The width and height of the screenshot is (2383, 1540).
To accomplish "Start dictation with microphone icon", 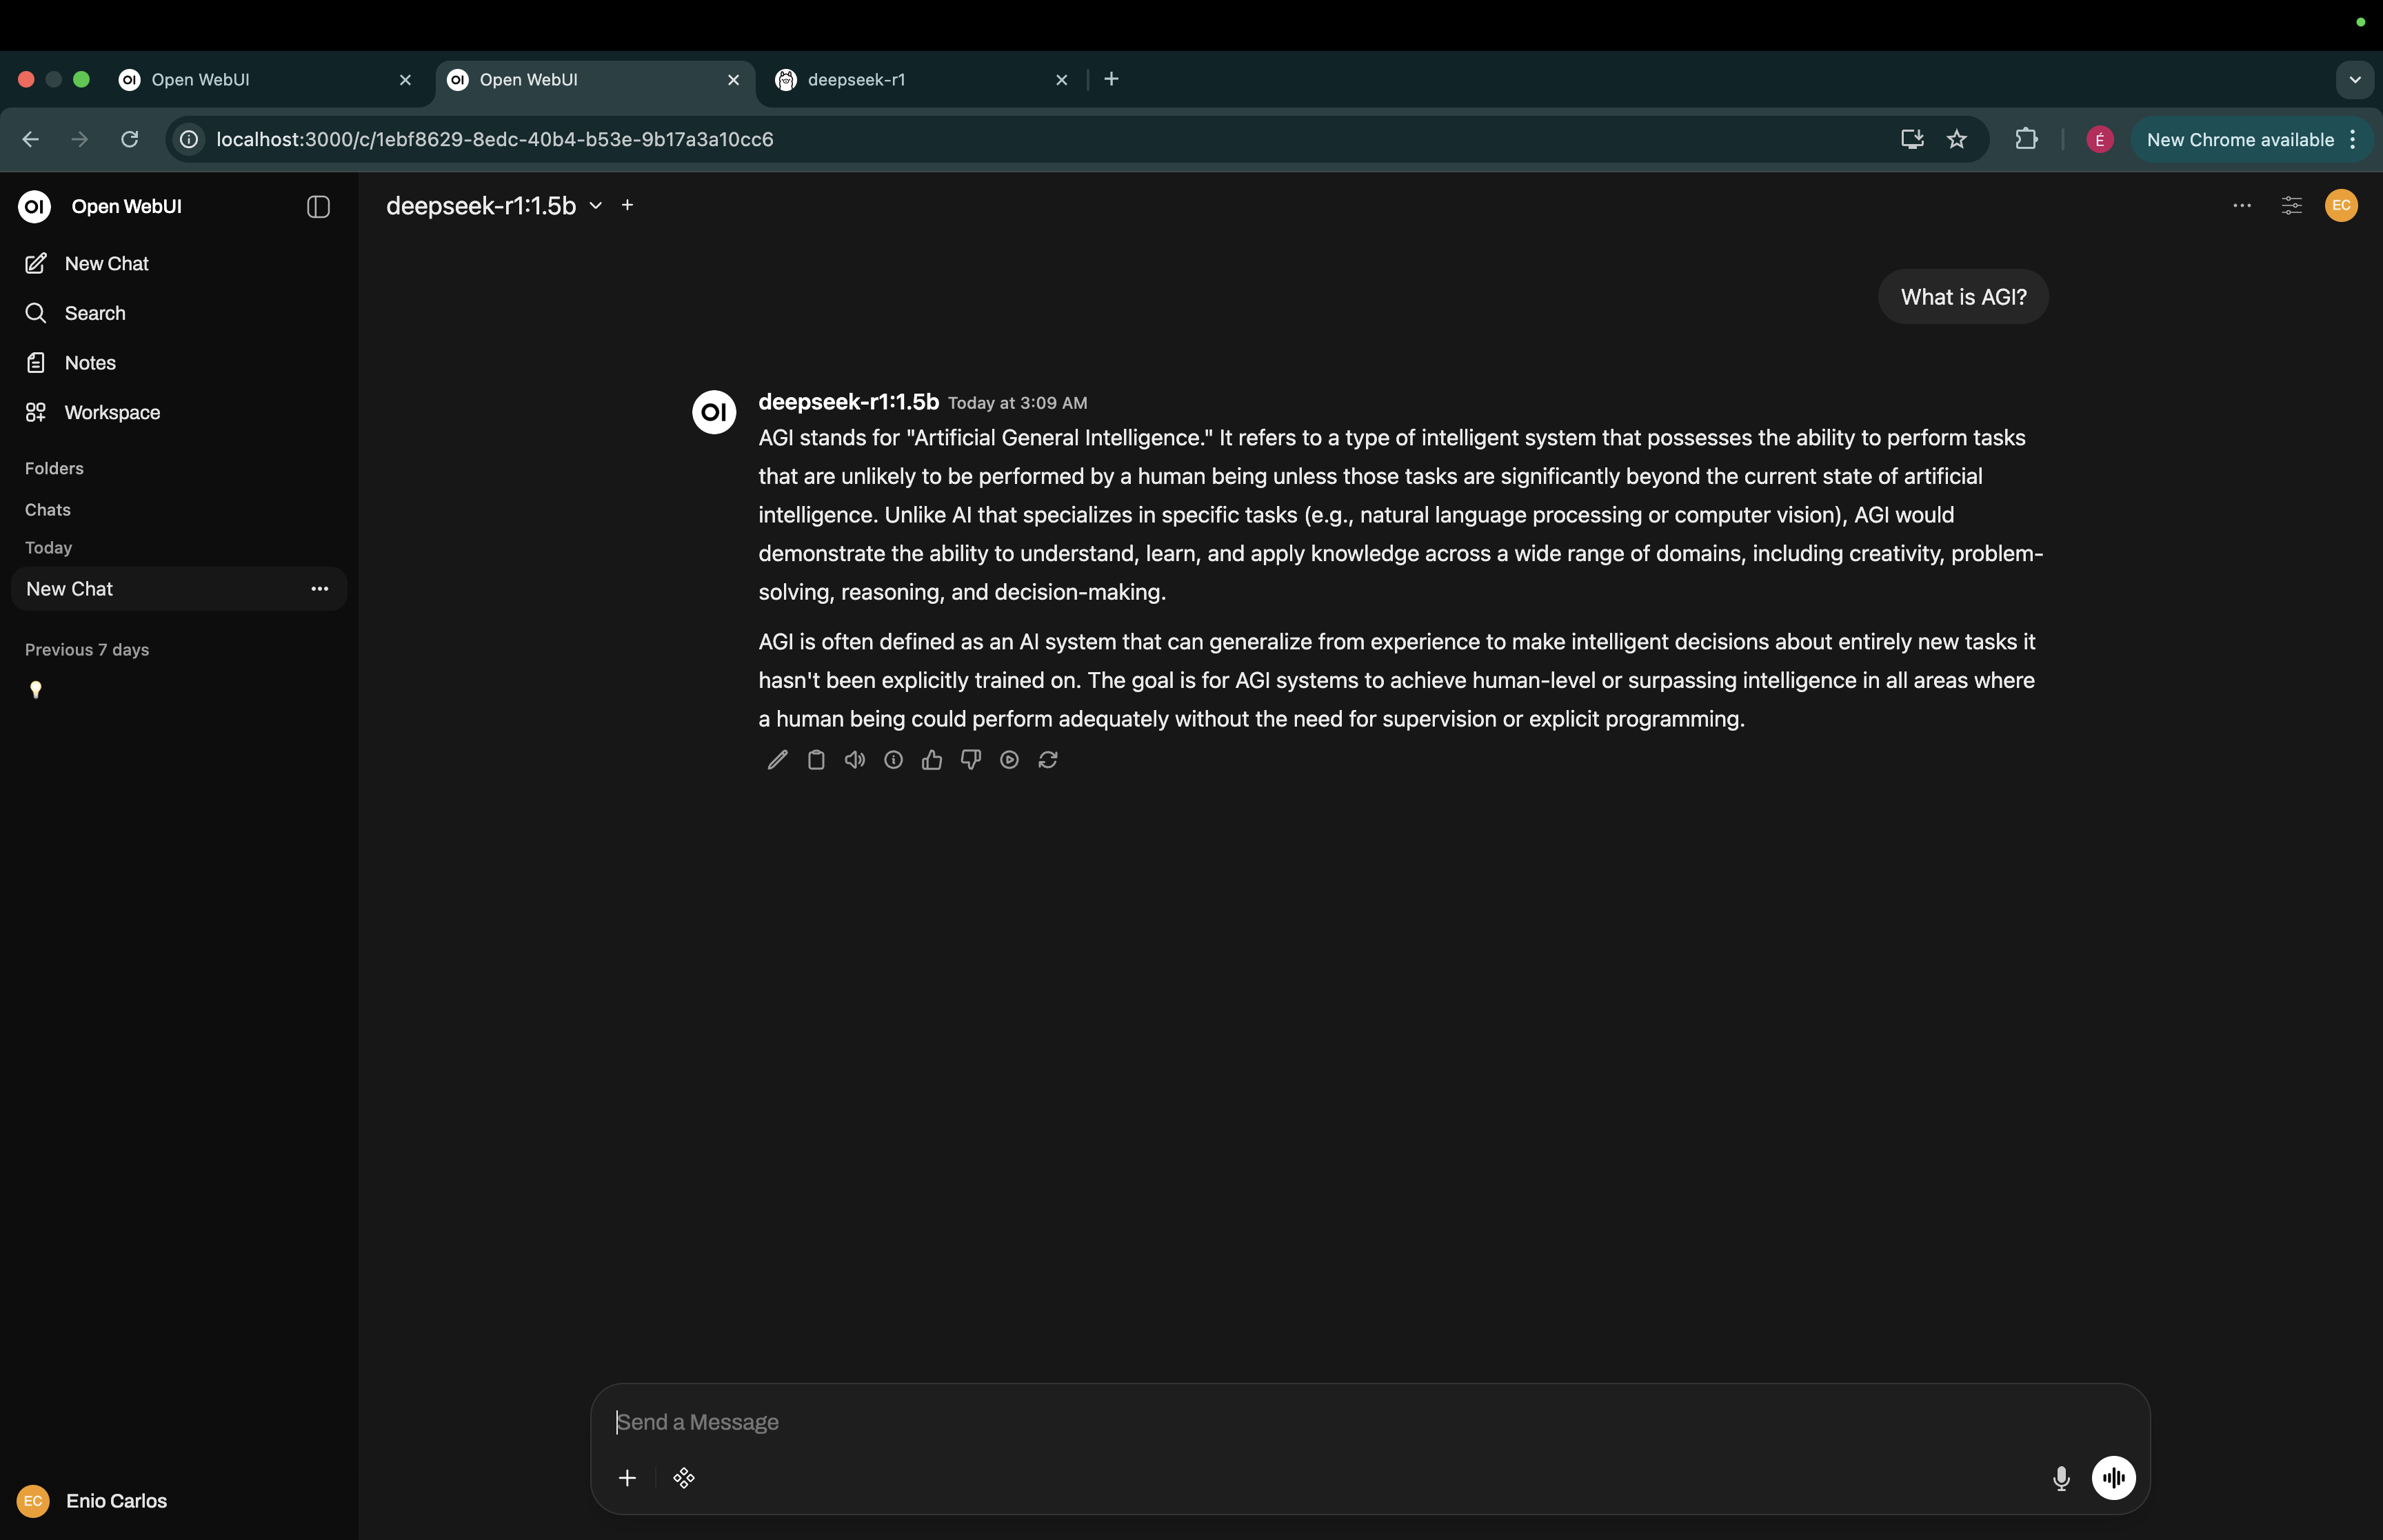I will point(2061,1478).
